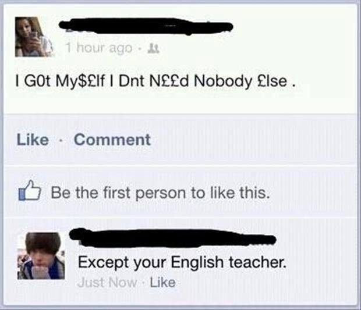Click 'Be the first person to like this'
The height and width of the screenshot is (310, 361).
[x=160, y=193]
